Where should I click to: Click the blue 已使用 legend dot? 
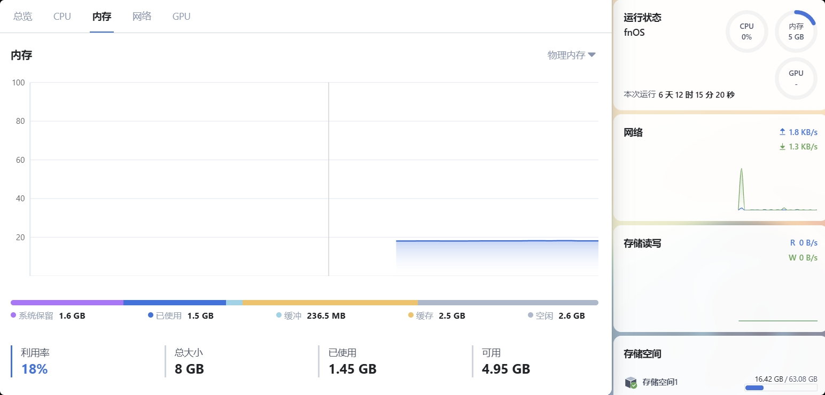(151, 315)
